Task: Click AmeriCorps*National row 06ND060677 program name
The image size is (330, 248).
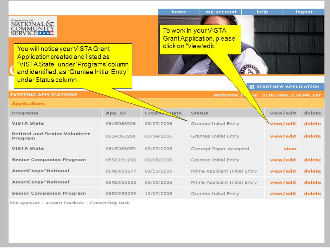Action: pyautogui.click(x=41, y=171)
